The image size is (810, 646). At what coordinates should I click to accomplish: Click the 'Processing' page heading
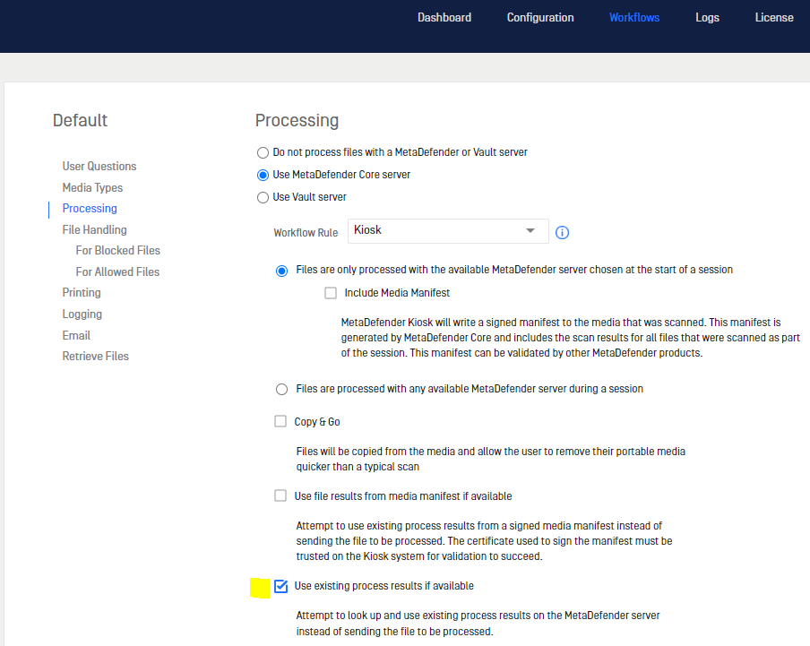(x=297, y=120)
